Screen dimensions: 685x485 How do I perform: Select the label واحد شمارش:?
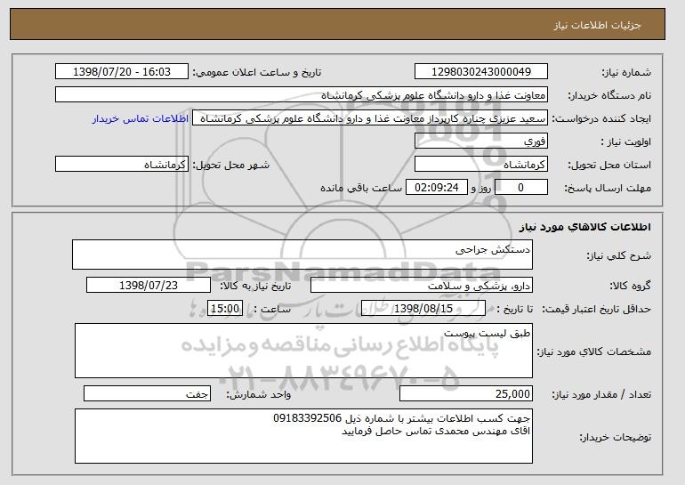[259, 394]
